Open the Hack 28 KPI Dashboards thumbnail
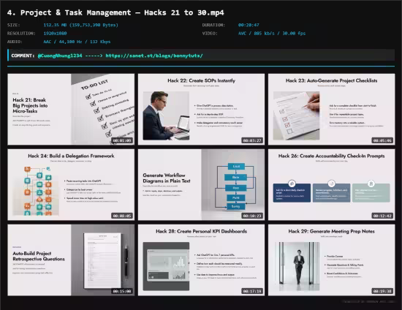The height and width of the screenshot is (310, 402). point(201,260)
